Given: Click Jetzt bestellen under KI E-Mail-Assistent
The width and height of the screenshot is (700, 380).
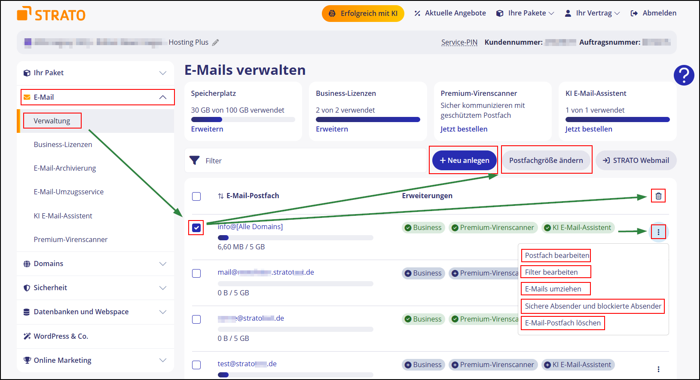Looking at the screenshot, I should point(589,129).
